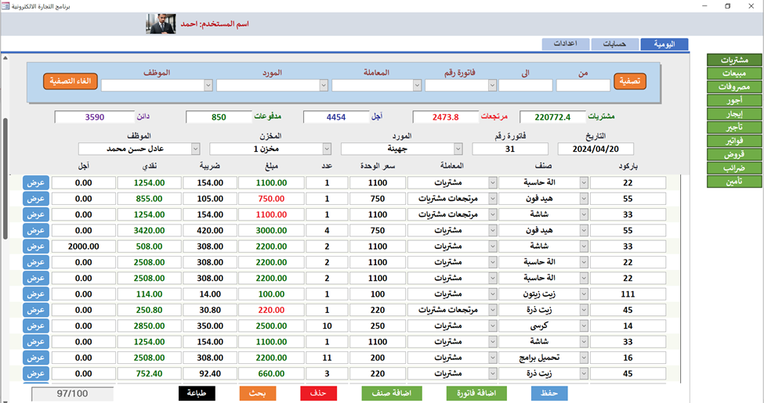The width and height of the screenshot is (764, 403).
Task: Open the المعاملة dropdown in تحميل برامج row
Action: click(x=493, y=358)
